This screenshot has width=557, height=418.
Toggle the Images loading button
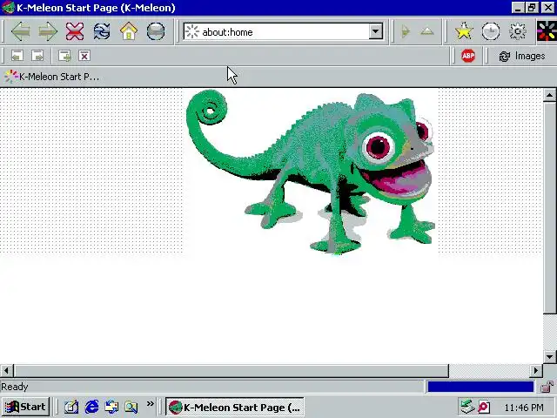tap(521, 56)
